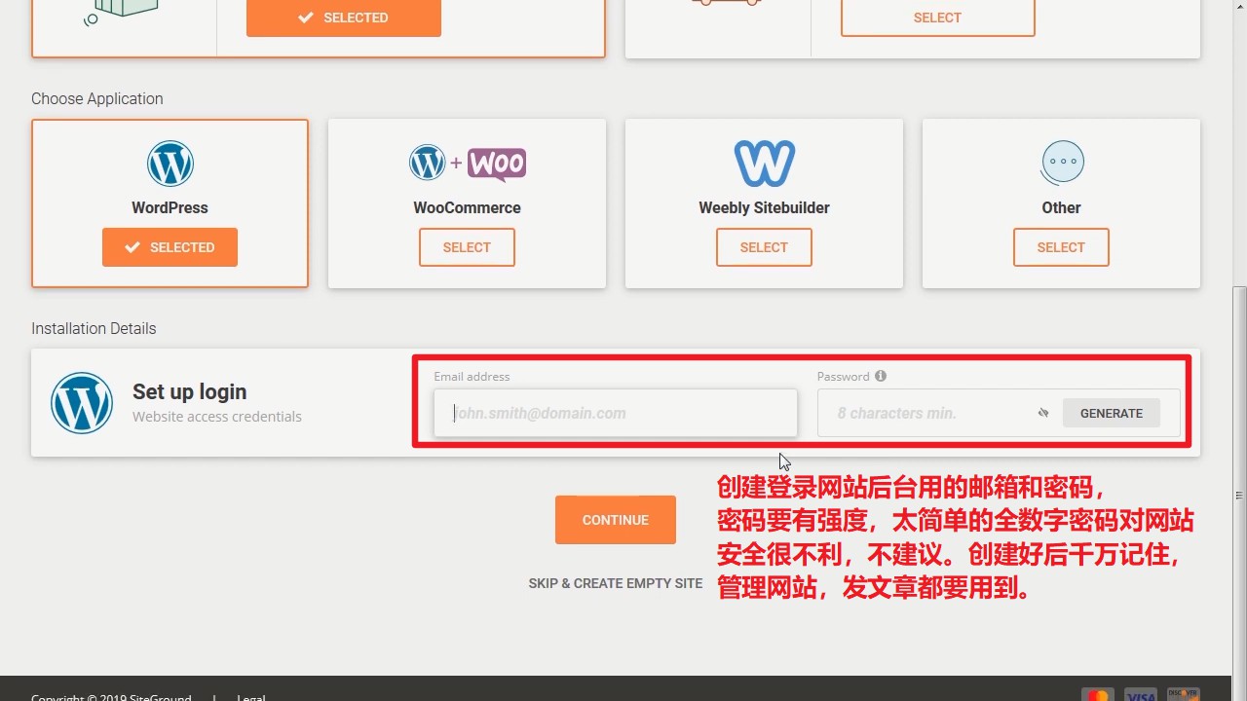Select WooCommerce as the application
Screen dimensions: 1247x701
467,247
